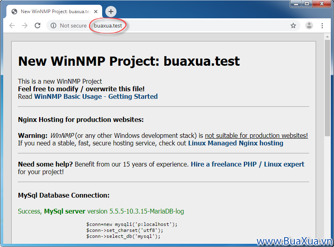Viewport: 334px width, 247px height.
Task: Open WinNMP Basic Usage - Getting Started link
Action: pos(96,96)
